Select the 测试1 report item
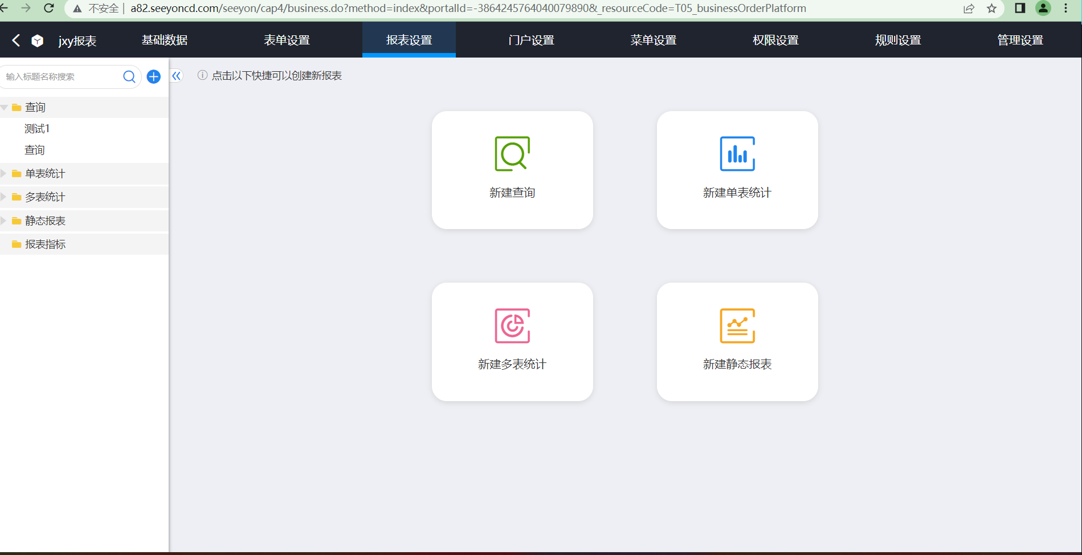 tap(37, 129)
